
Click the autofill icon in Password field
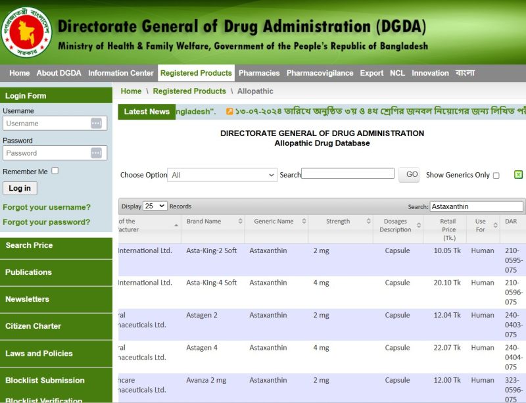point(96,153)
